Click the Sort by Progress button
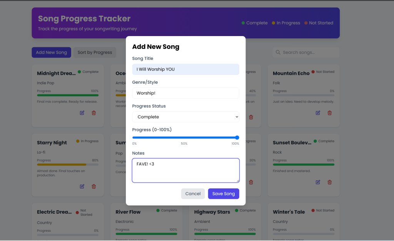394x241 pixels. pos(94,52)
